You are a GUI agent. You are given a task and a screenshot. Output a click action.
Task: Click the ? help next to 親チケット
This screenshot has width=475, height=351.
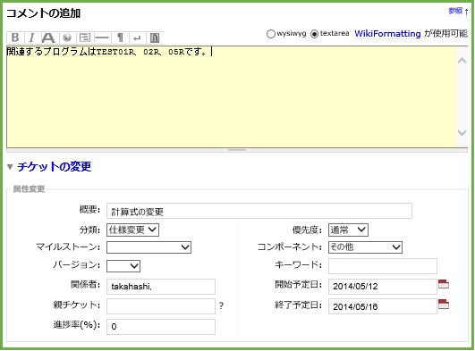tap(221, 305)
